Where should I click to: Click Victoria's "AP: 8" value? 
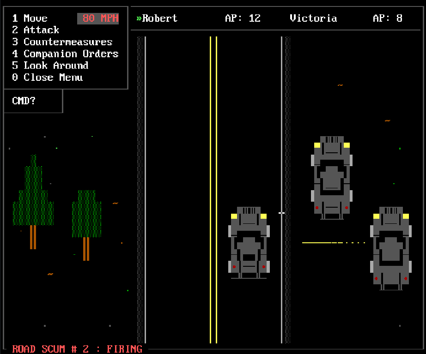click(388, 18)
